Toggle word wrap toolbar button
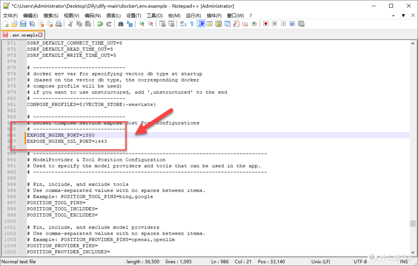The width and height of the screenshot is (418, 266). (x=183, y=24)
